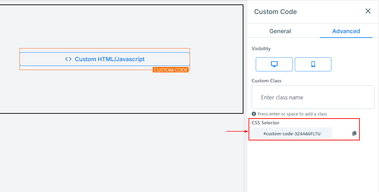Click the info icon below Custom Class
Screen dimensions: 379x192
point(254,114)
